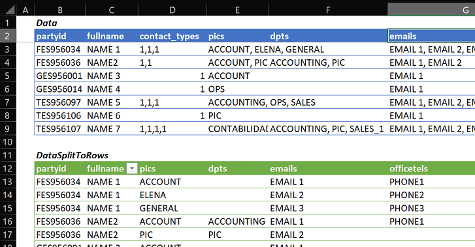Select column C header

[x=112, y=10]
